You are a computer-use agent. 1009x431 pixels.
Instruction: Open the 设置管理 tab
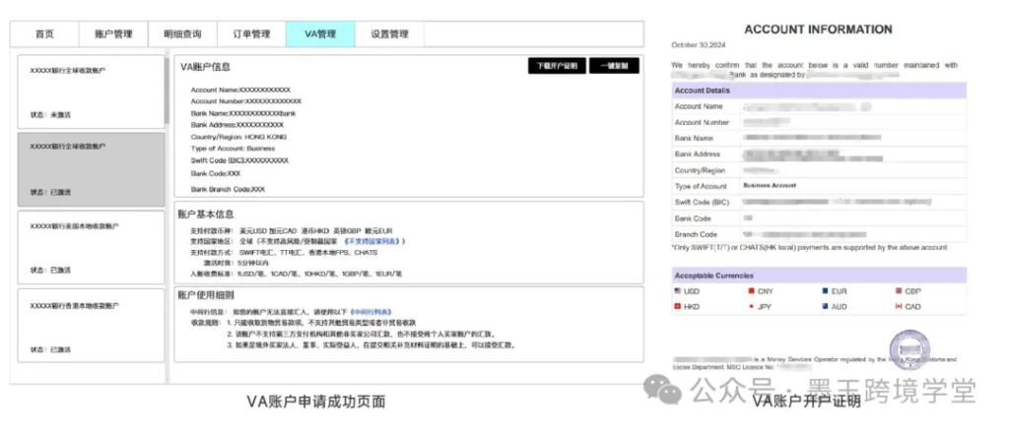tap(389, 34)
